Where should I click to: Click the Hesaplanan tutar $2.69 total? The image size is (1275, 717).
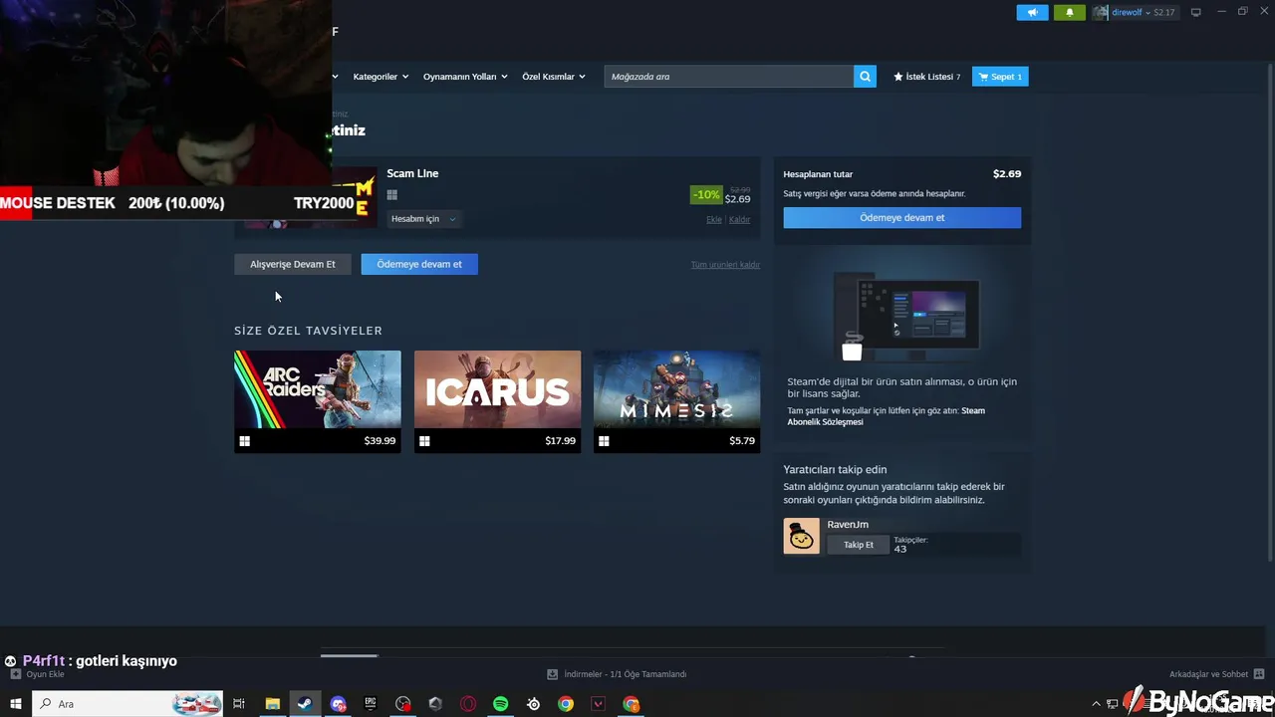pos(1007,173)
